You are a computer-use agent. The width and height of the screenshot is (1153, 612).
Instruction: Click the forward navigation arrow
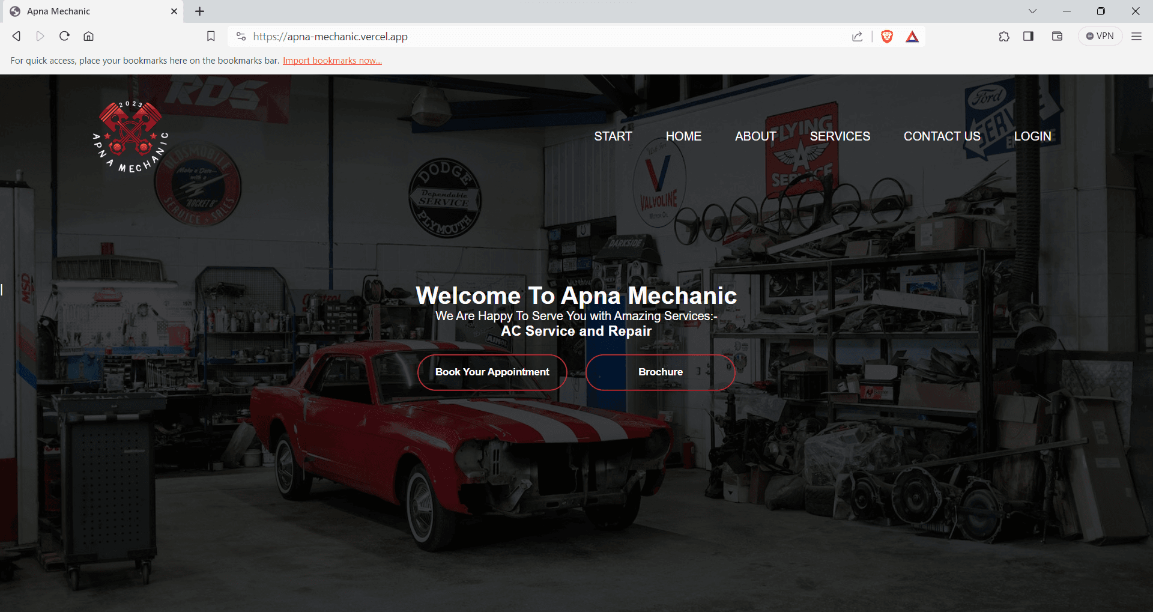coord(40,36)
